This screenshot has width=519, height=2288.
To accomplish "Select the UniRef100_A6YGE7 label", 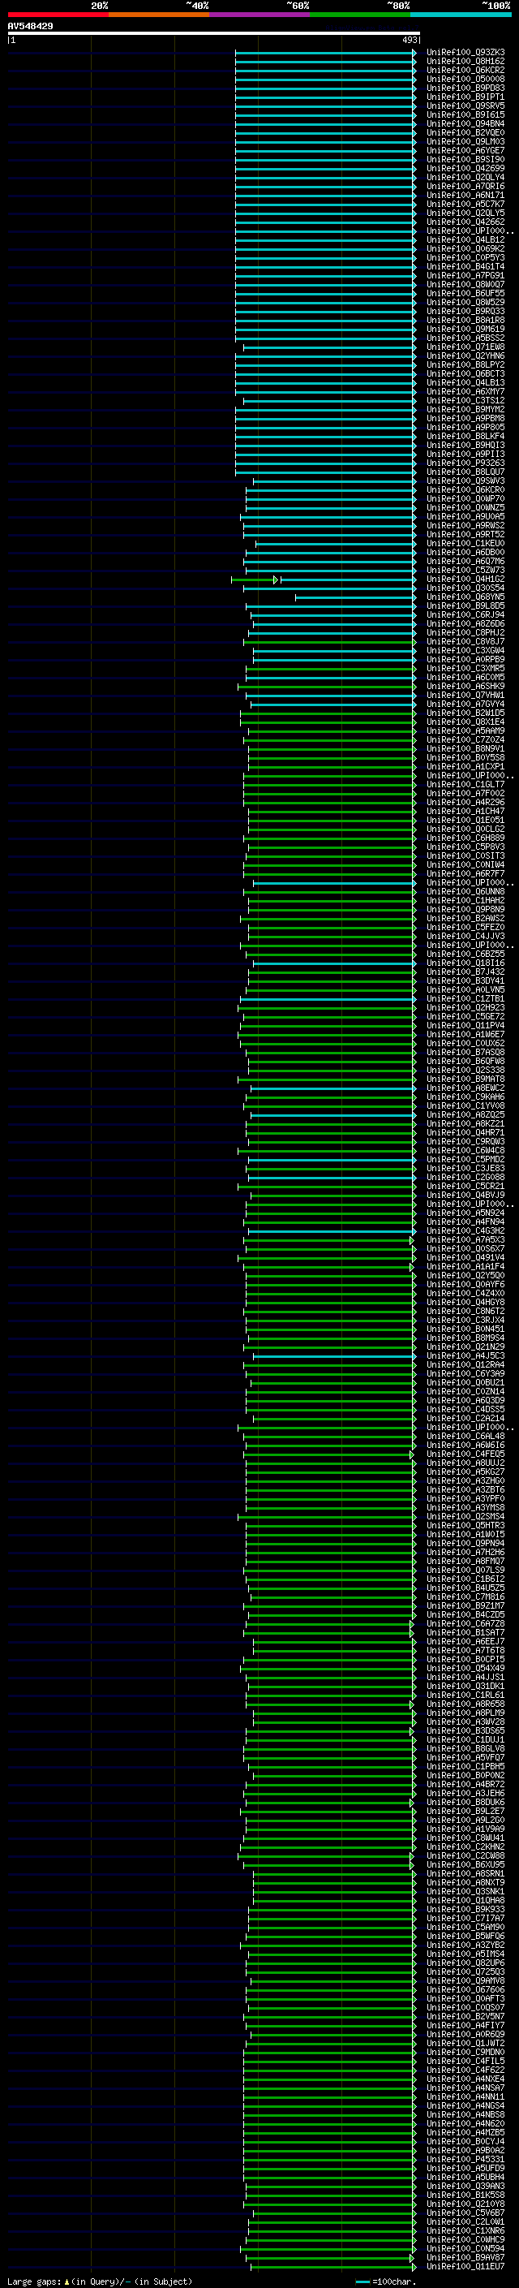I will tap(465, 151).
